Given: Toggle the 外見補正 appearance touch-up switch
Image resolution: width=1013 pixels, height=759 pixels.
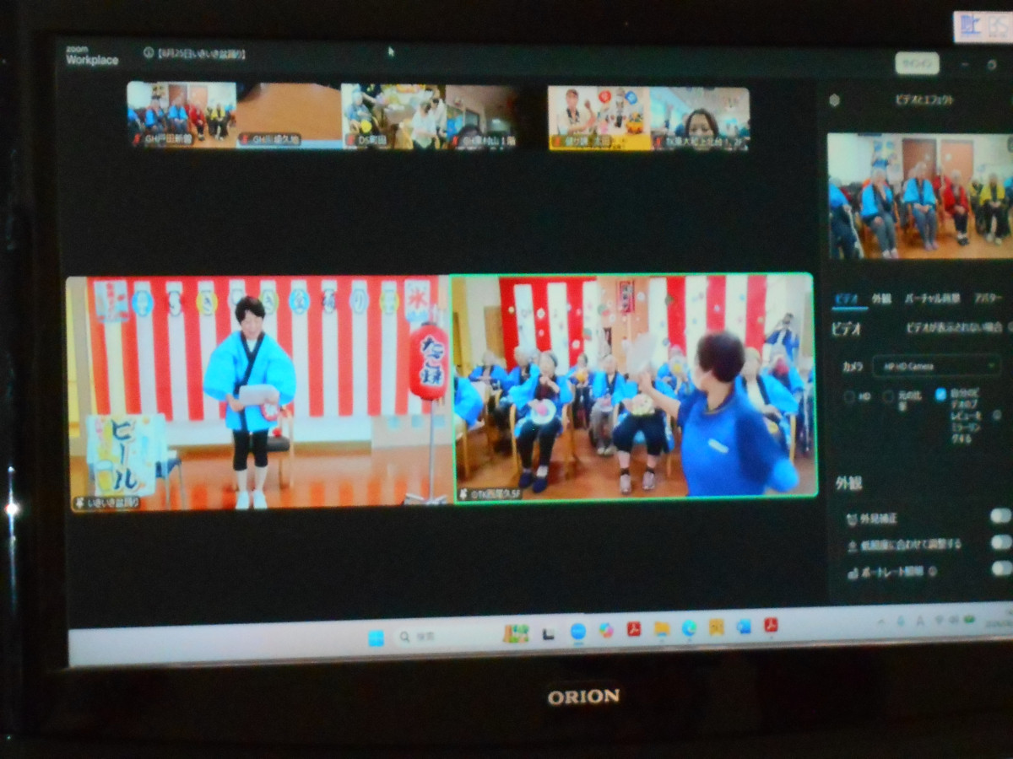Looking at the screenshot, I should [x=1000, y=515].
